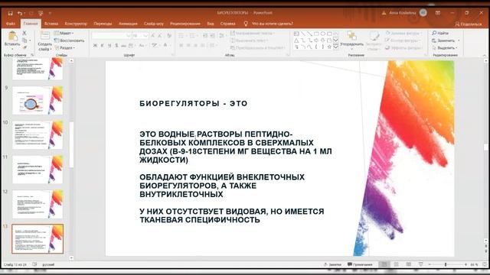Open the Файл menu

pos(10,24)
